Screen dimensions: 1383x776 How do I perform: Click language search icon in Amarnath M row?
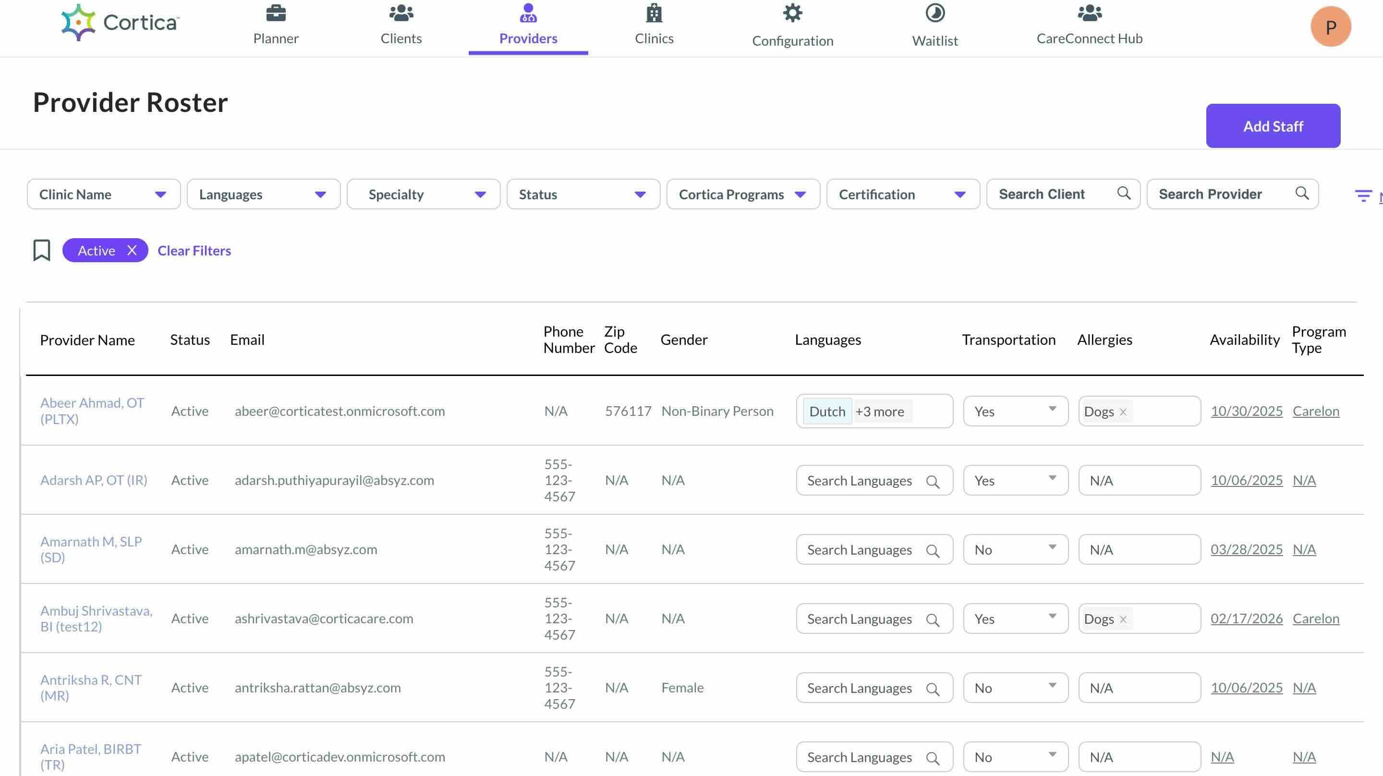click(x=933, y=551)
